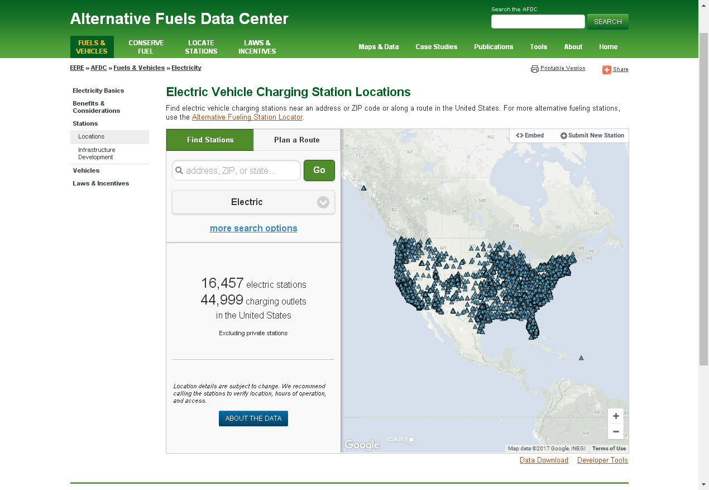Open the Data Download link

click(x=544, y=460)
